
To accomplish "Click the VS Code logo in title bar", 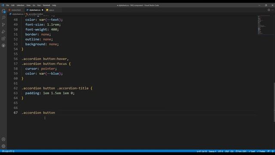I will pyautogui.click(x=3, y=5).
